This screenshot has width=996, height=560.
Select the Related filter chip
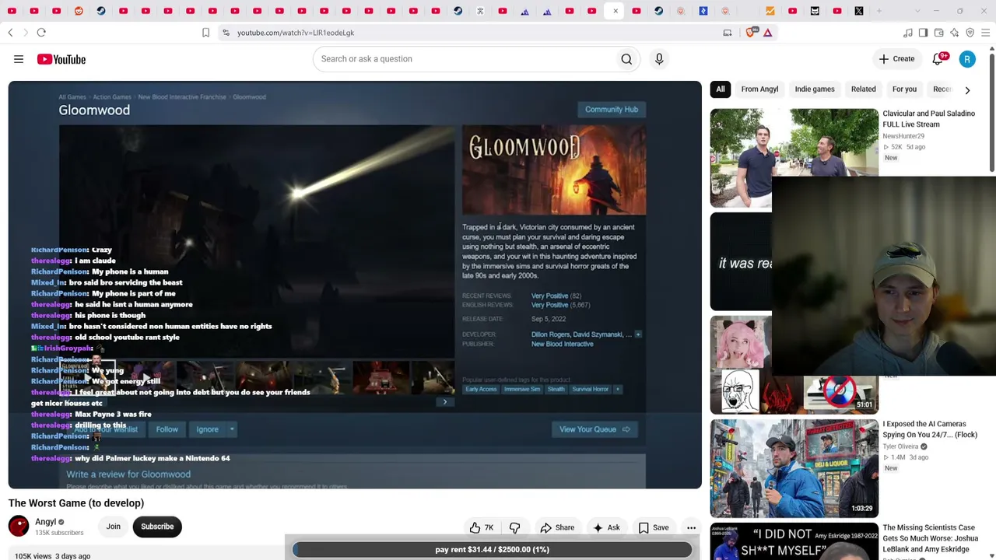click(864, 89)
